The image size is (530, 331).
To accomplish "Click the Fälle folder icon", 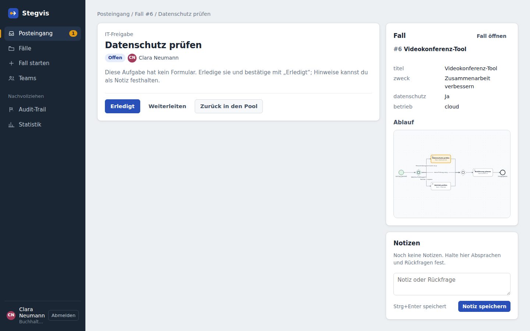I will [x=11, y=49].
